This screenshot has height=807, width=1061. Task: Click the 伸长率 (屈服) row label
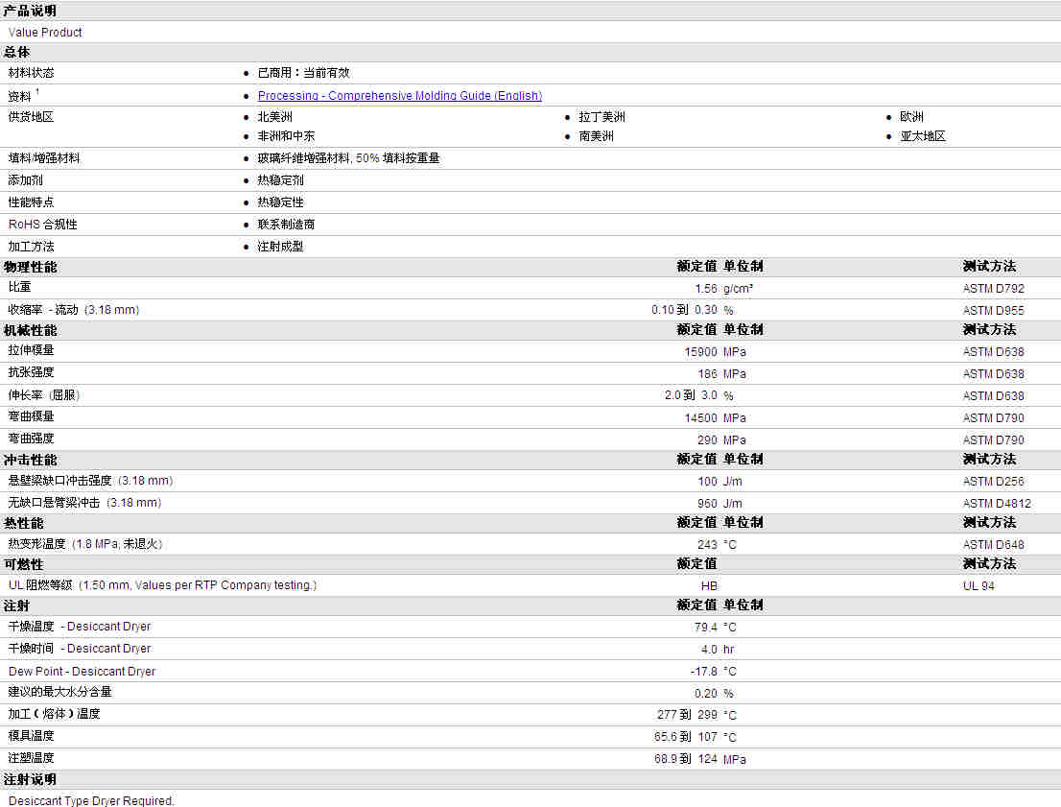point(44,394)
